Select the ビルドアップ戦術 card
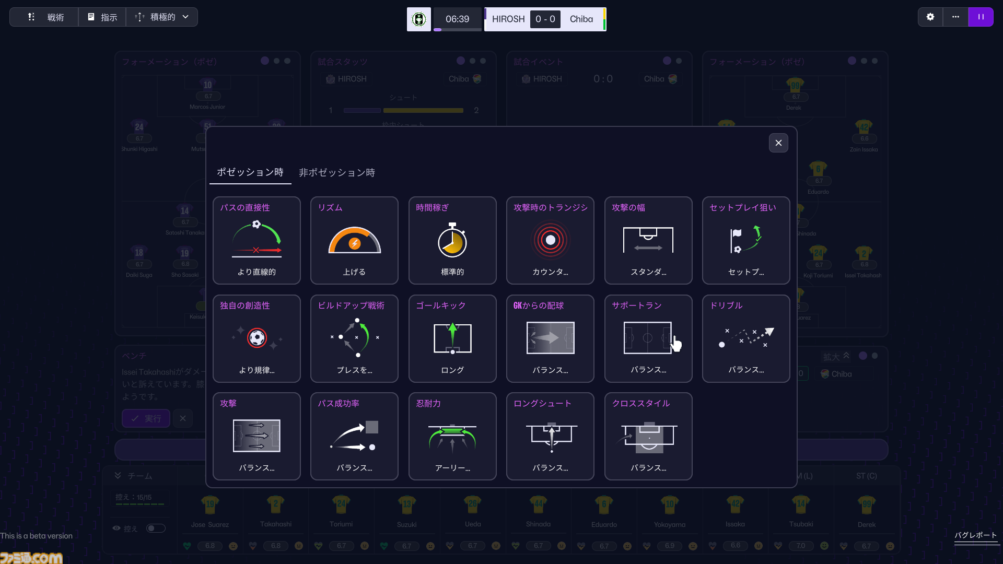The image size is (1003, 564). click(x=354, y=338)
